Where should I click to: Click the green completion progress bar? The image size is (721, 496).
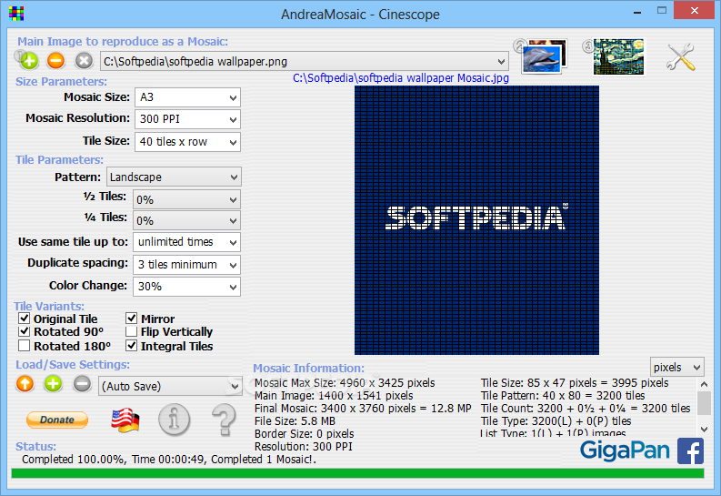coord(357,473)
